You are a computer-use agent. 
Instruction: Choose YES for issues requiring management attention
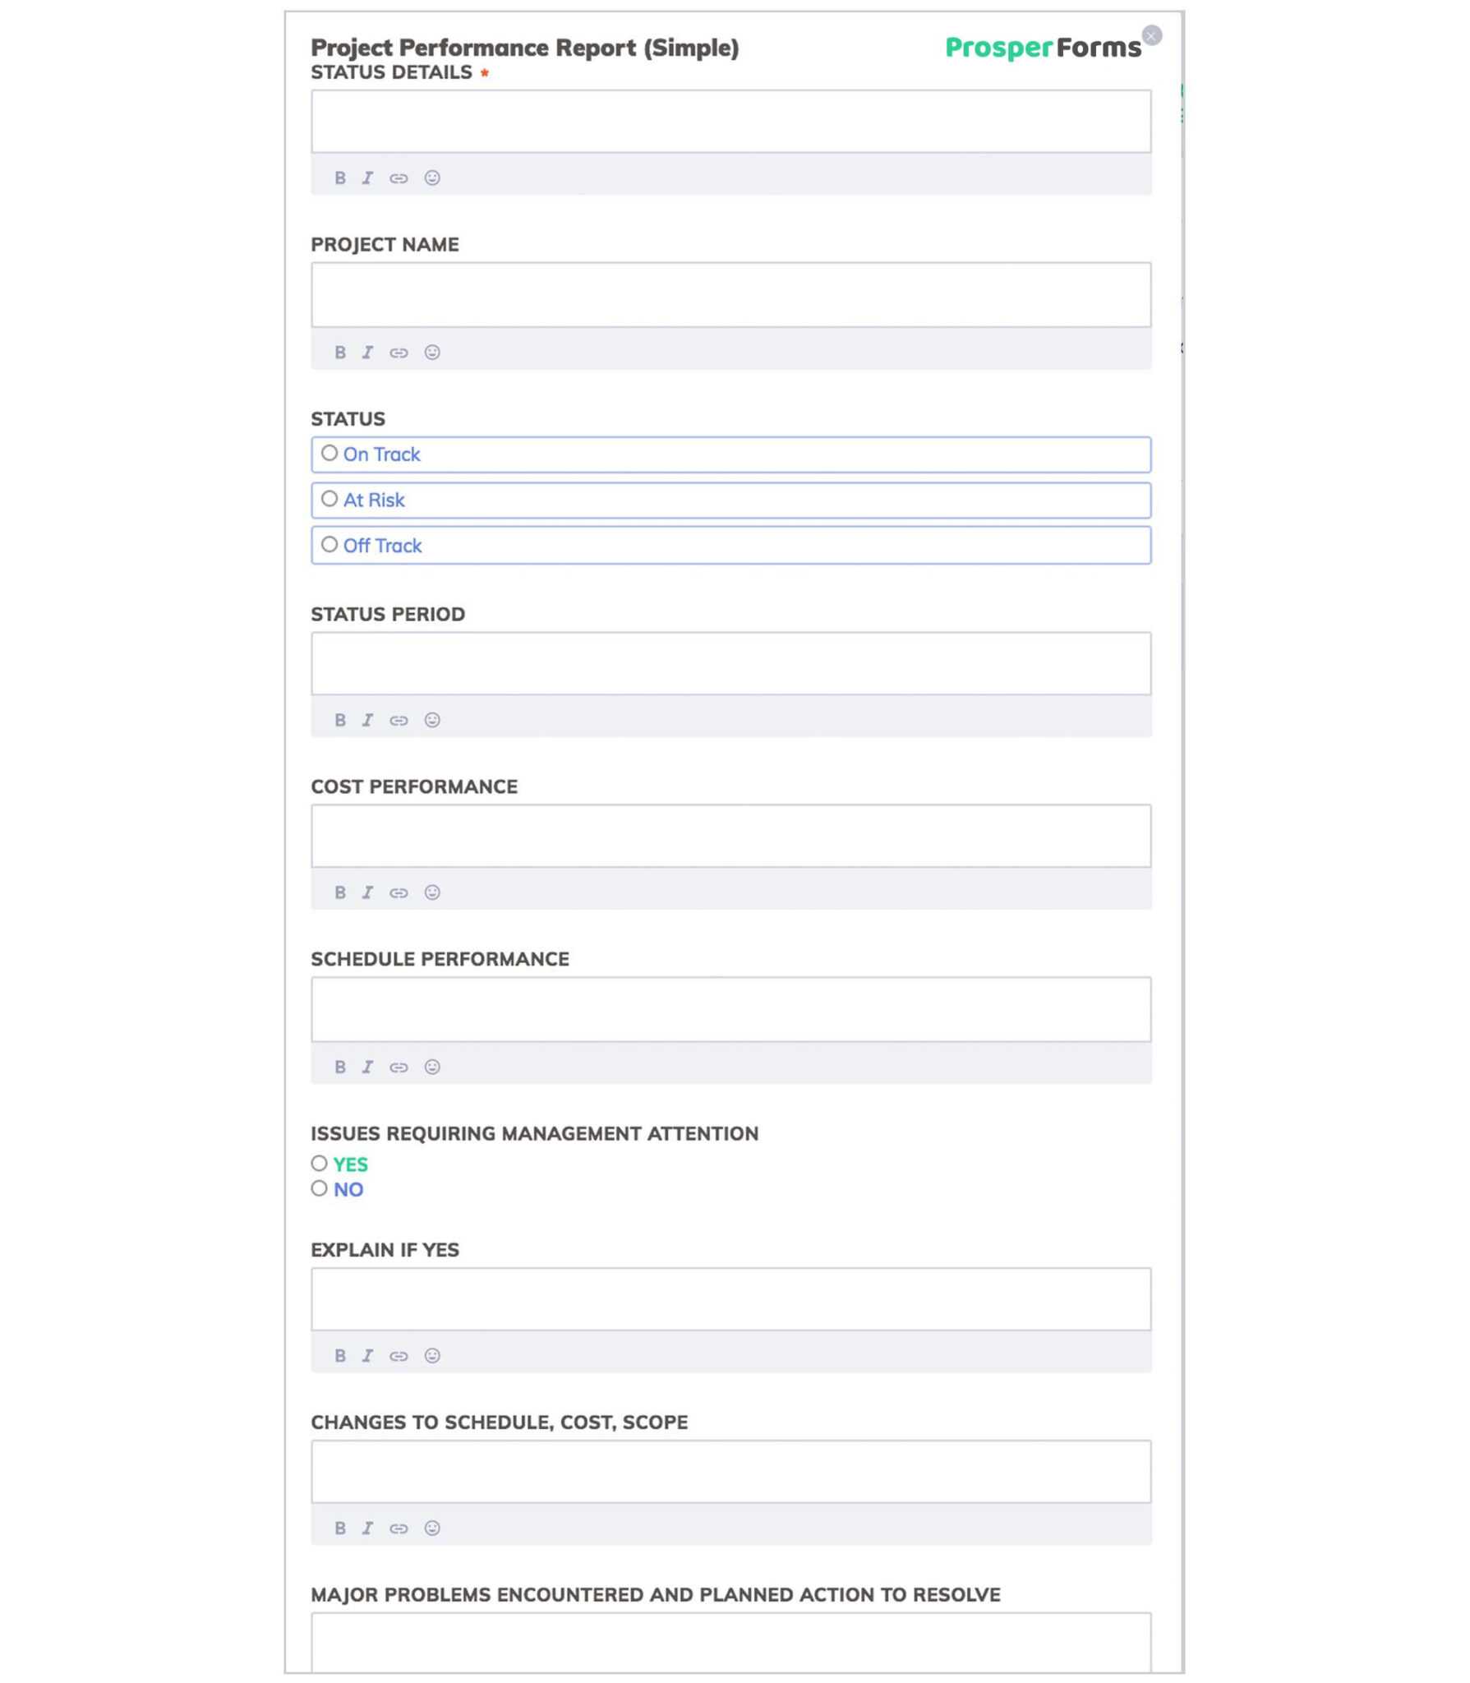(320, 1163)
